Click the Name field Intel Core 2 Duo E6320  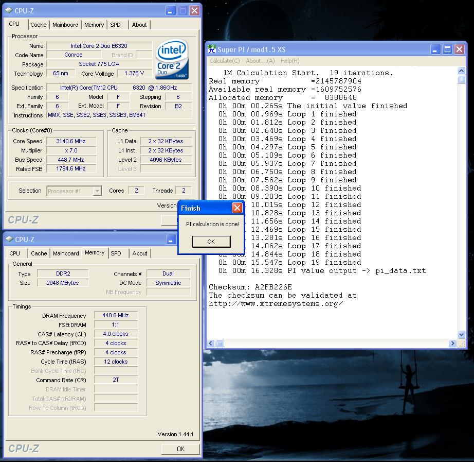tap(99, 46)
